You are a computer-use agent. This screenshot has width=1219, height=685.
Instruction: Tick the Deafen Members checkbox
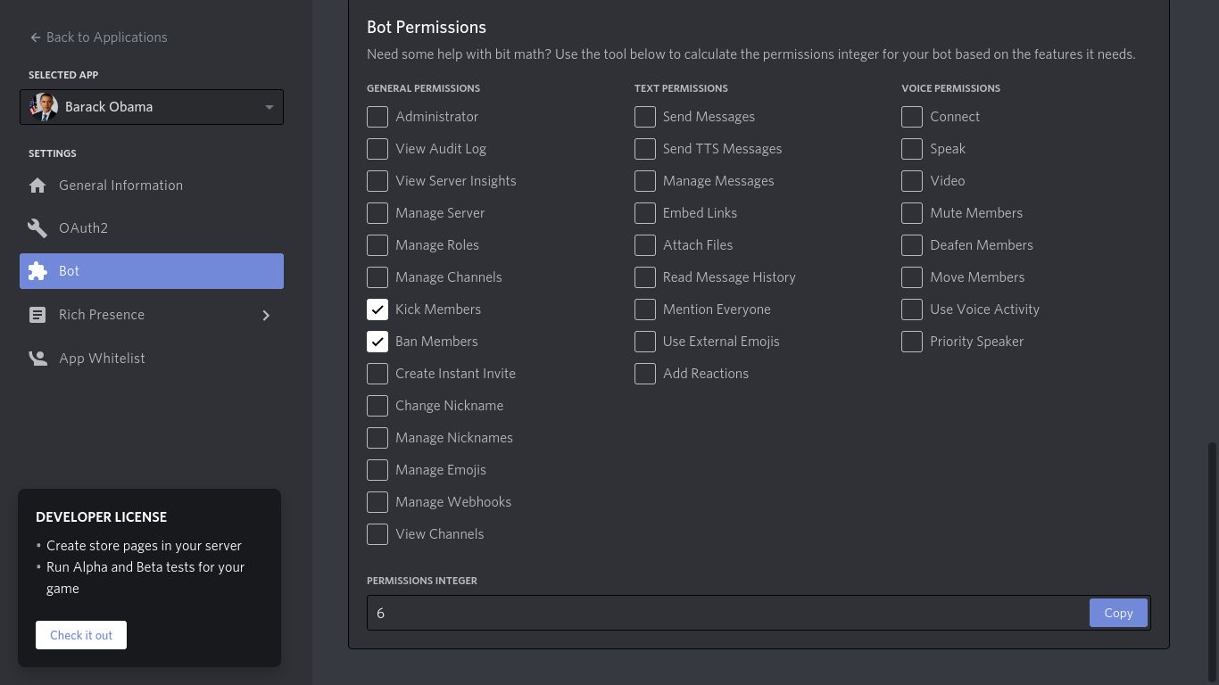click(x=912, y=245)
